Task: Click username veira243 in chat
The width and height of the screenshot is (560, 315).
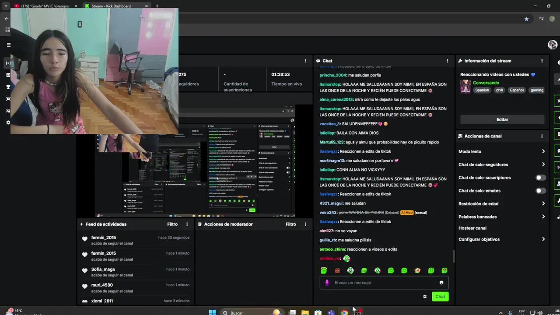Action: (328, 213)
